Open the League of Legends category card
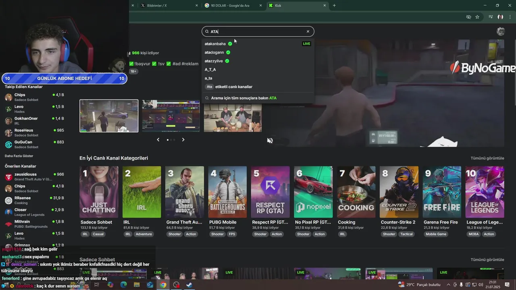Screen dimensions: 516x290 click(x=485, y=192)
